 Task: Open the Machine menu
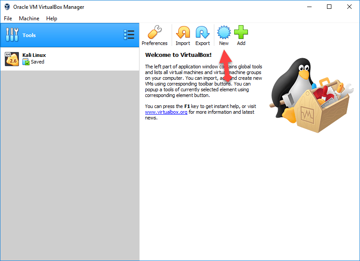tap(29, 19)
